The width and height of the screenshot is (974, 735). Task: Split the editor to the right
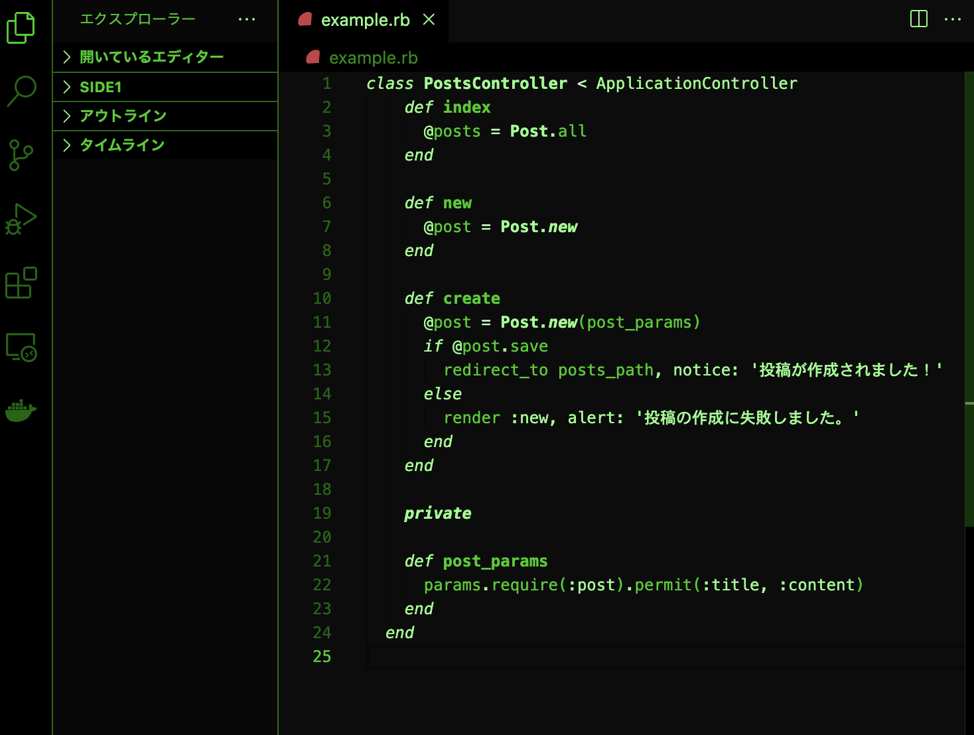point(919,19)
